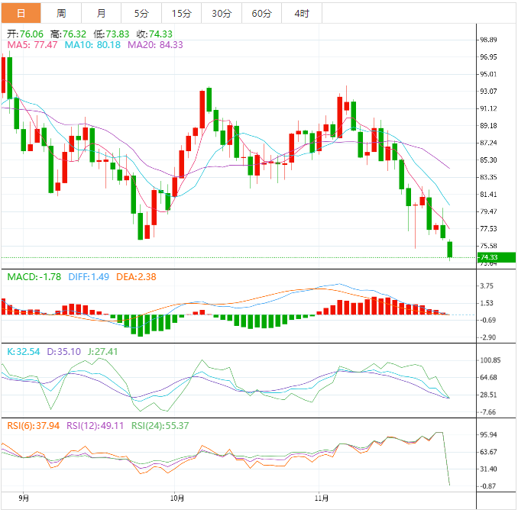Click the green 74.33 current price tag
518x516 pixels.
pyautogui.click(x=497, y=257)
